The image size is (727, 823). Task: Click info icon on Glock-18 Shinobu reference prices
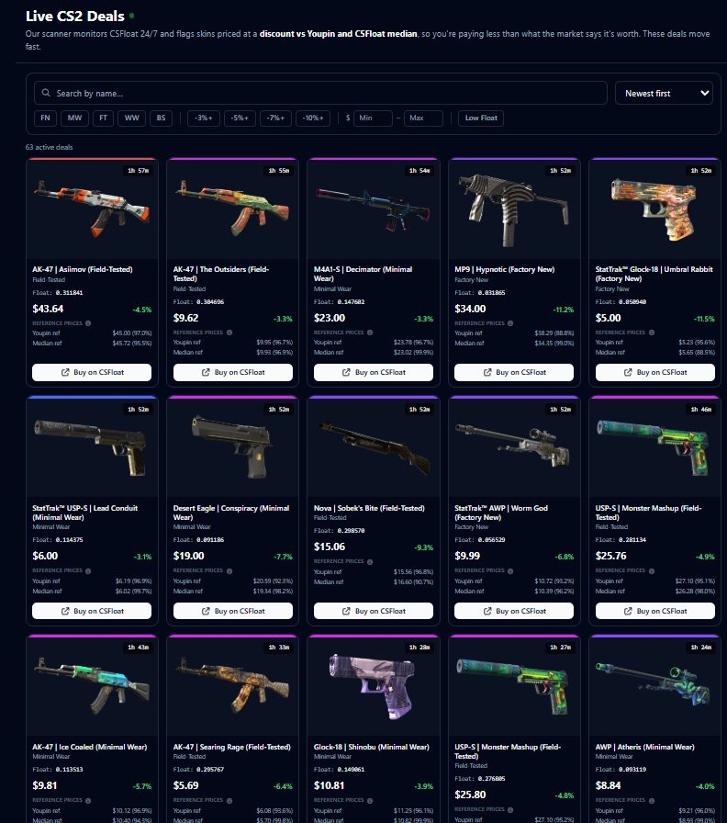[x=370, y=801]
